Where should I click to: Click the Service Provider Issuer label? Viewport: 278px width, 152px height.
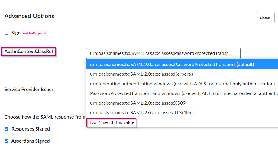point(29,89)
